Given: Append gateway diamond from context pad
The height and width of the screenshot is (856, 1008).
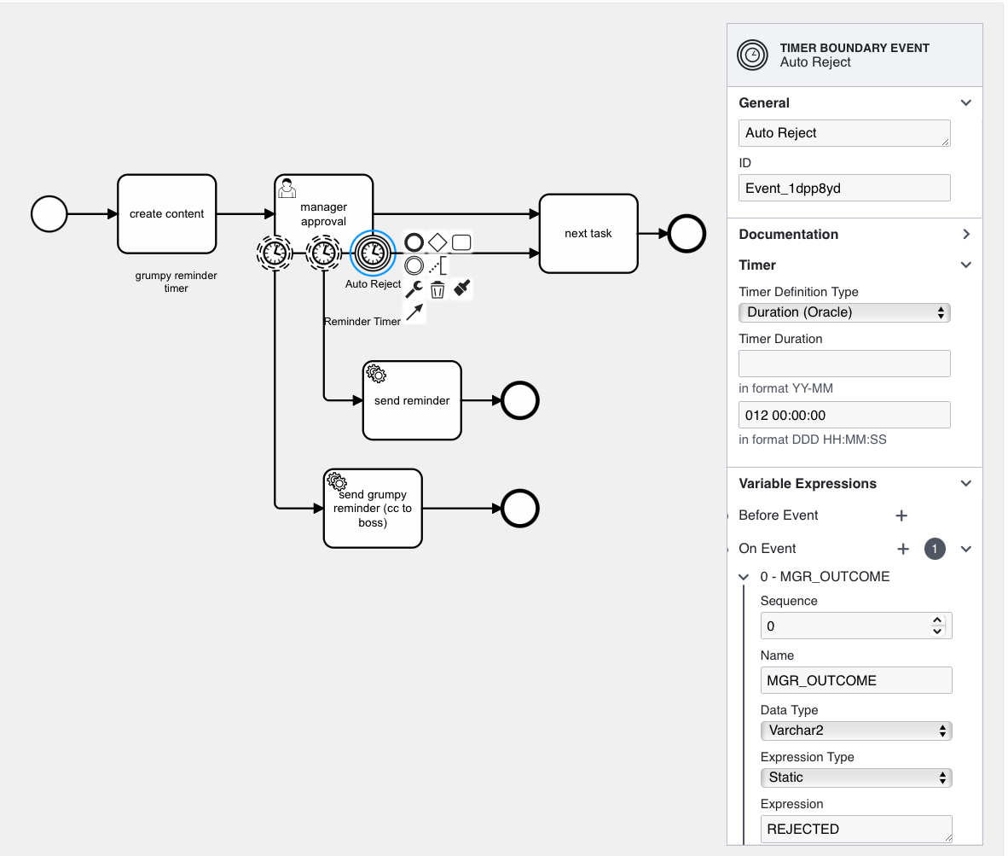Looking at the screenshot, I should coord(437,242).
